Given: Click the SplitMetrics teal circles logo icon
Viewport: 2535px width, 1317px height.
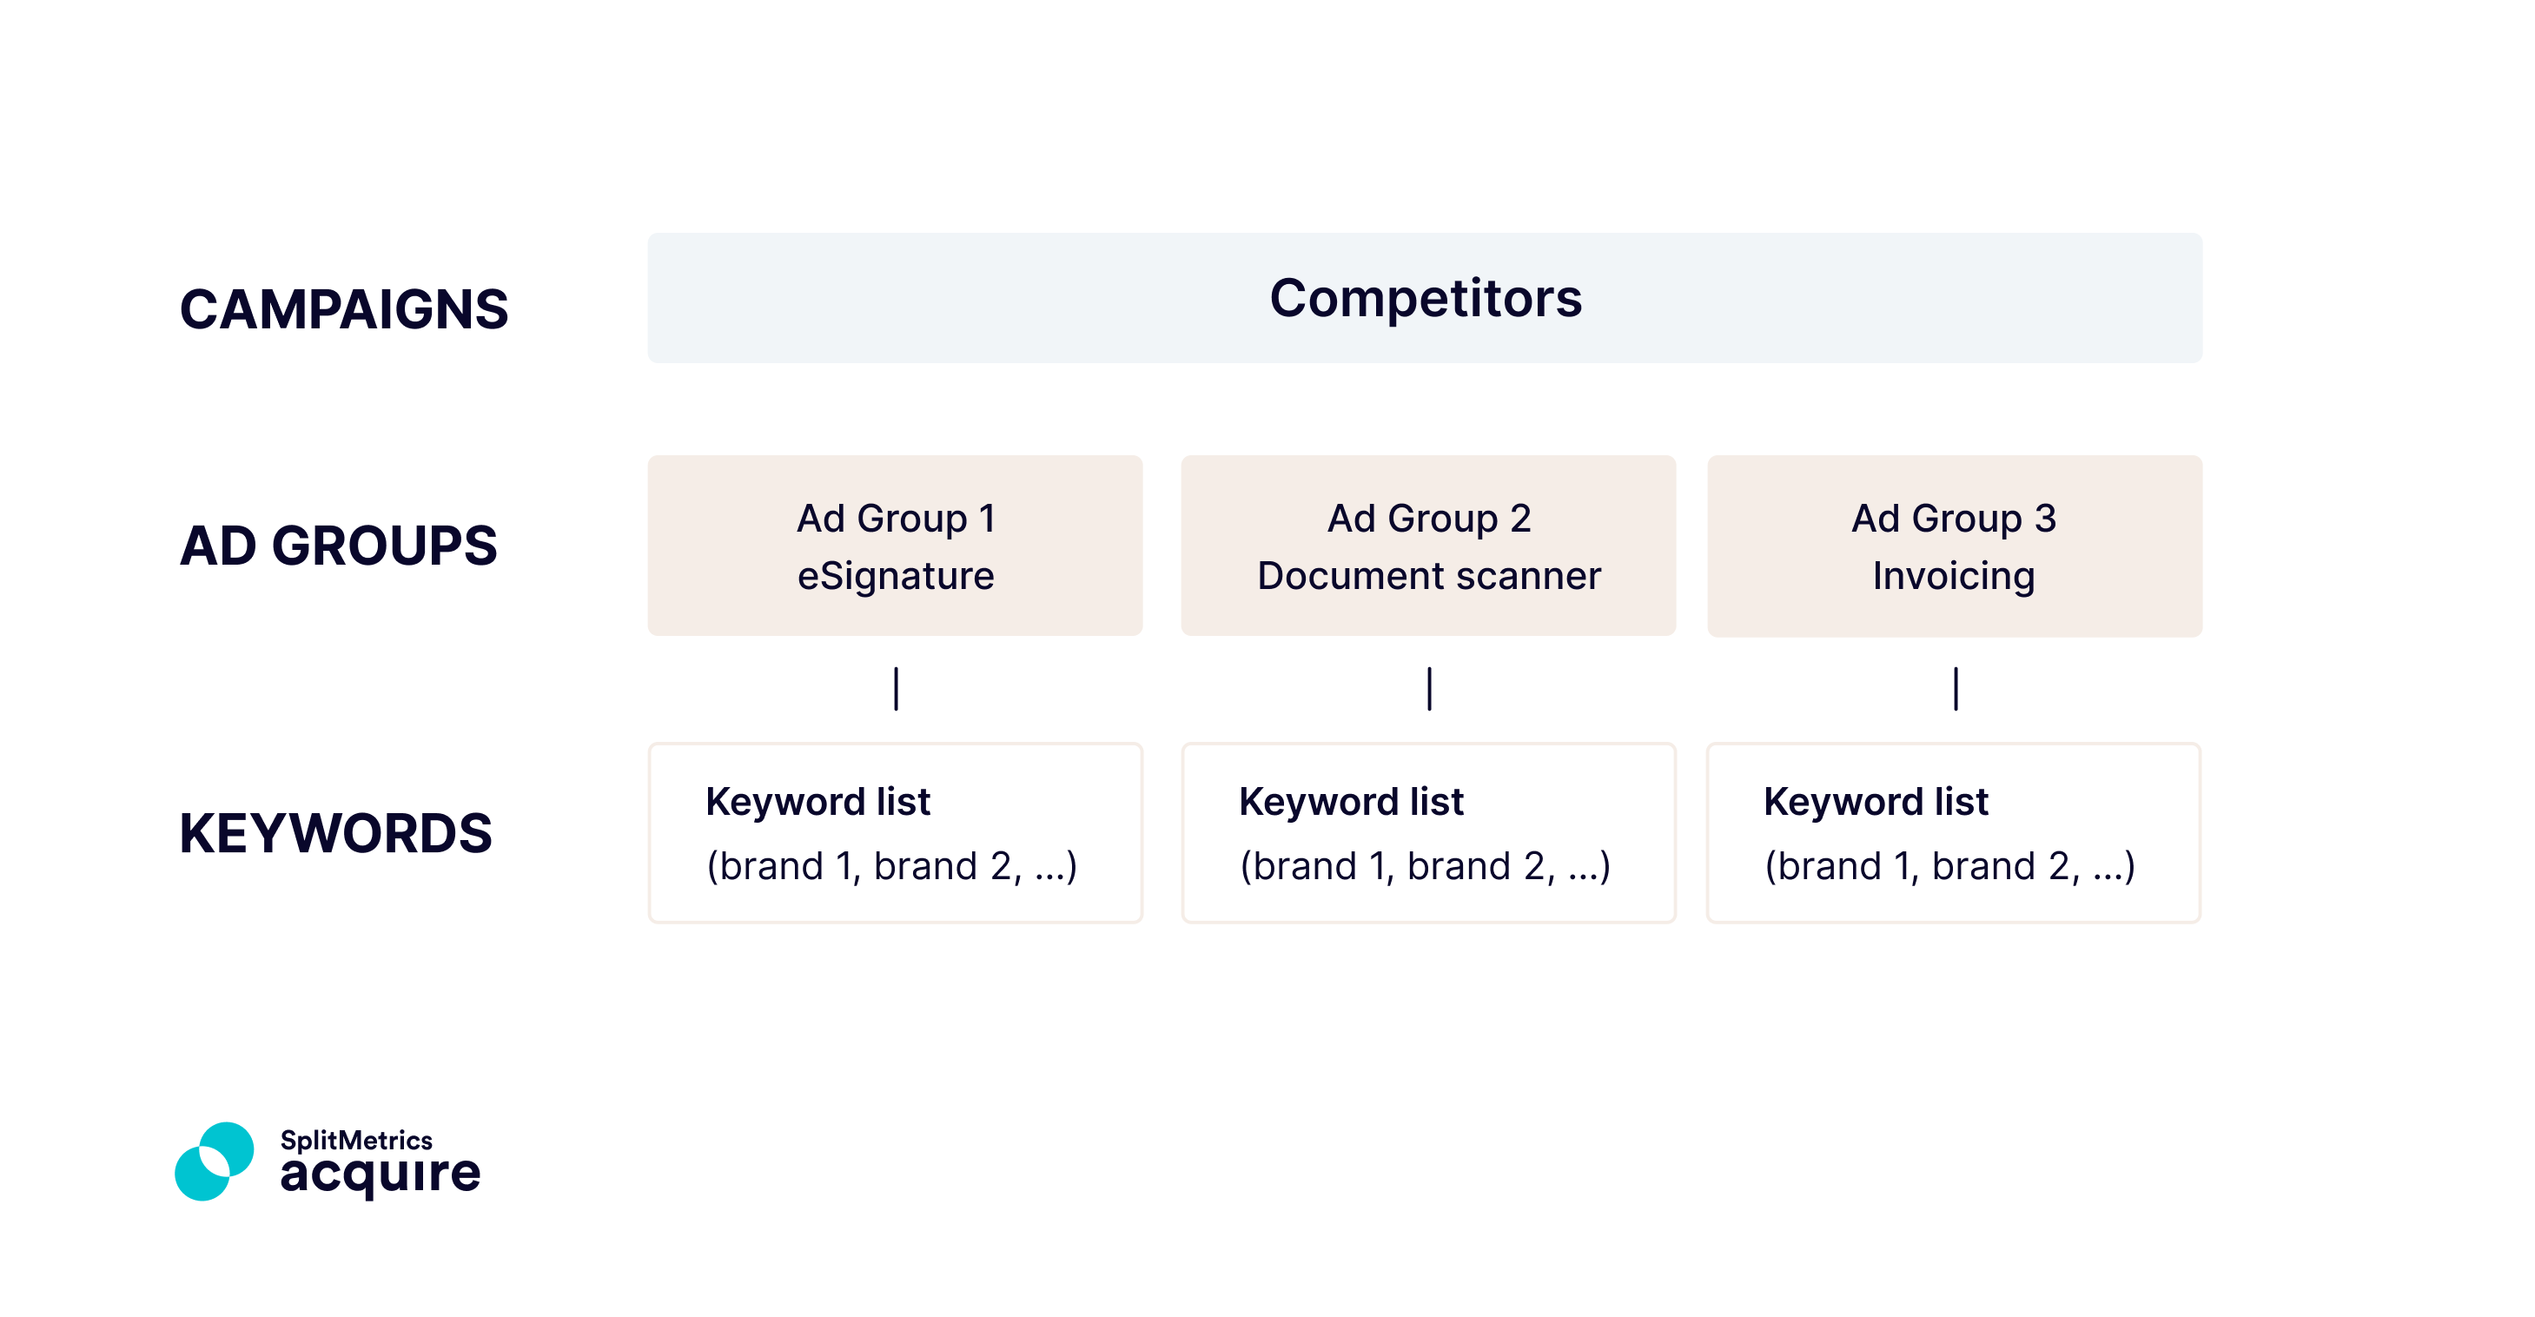Looking at the screenshot, I should 215,1161.
